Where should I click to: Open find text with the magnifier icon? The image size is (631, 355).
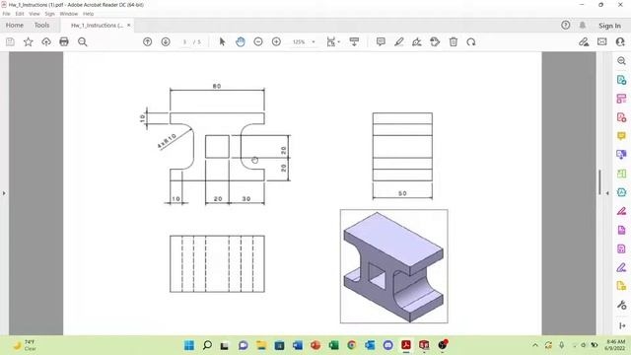coord(83,41)
